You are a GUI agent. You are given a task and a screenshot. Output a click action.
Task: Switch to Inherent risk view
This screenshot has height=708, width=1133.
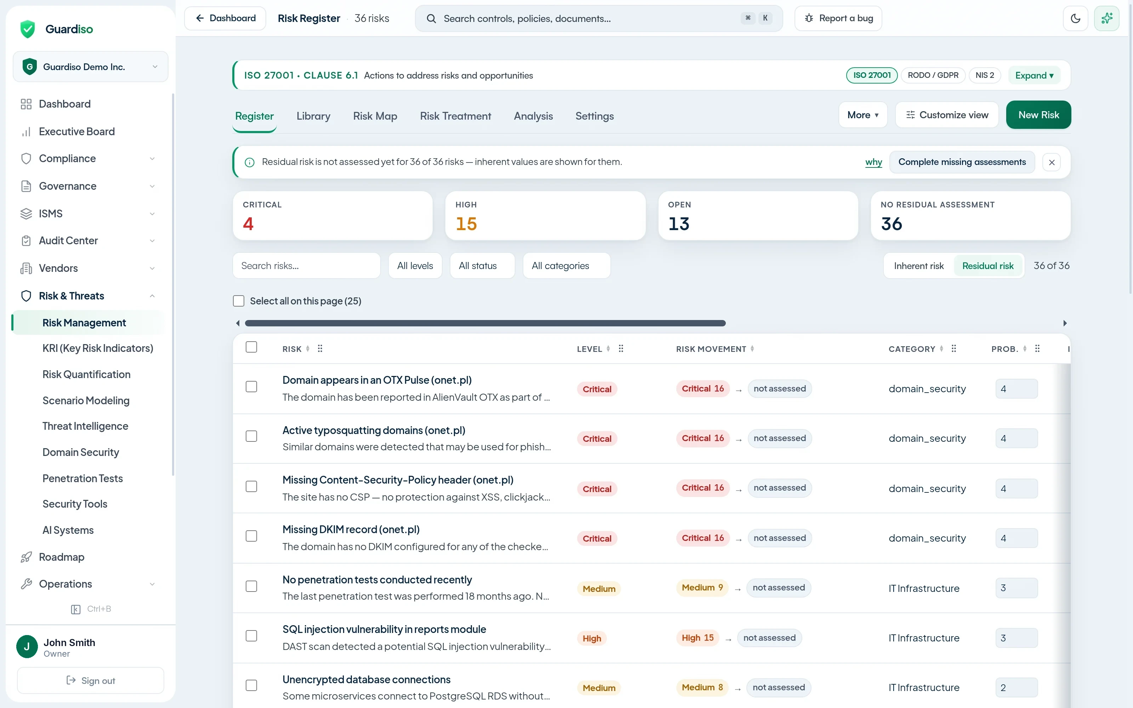click(x=918, y=266)
